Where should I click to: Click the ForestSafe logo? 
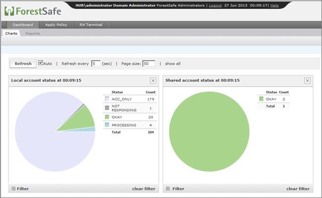pyautogui.click(x=33, y=11)
